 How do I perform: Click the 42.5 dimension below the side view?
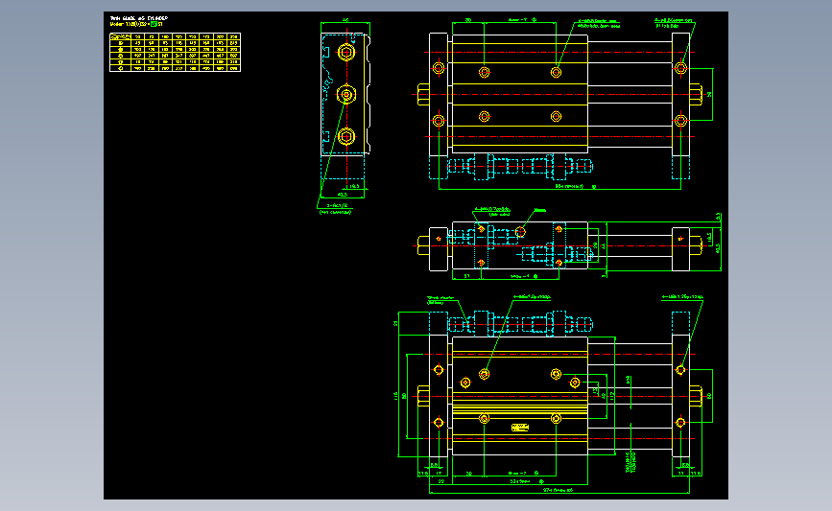coord(343,195)
